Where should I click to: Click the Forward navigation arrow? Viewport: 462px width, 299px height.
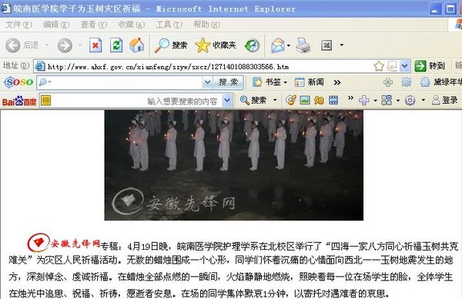pyautogui.click(x=65, y=45)
